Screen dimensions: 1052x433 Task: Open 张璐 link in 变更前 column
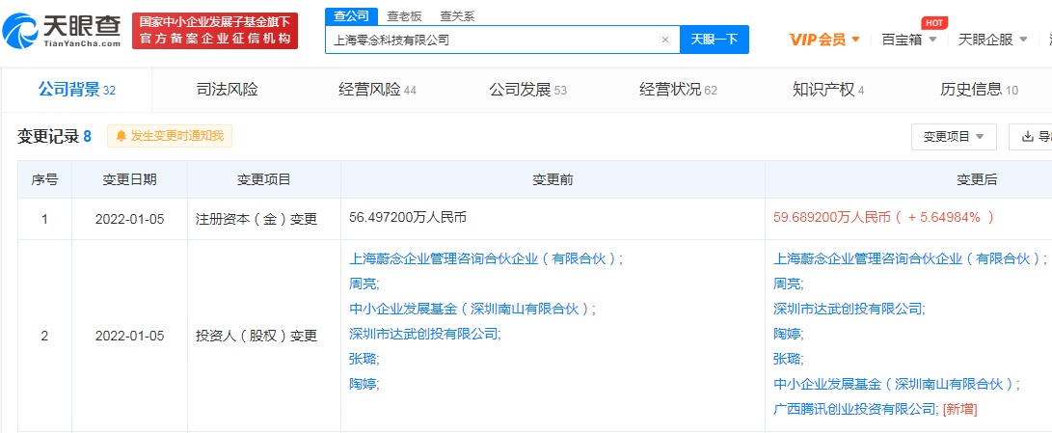tap(363, 359)
